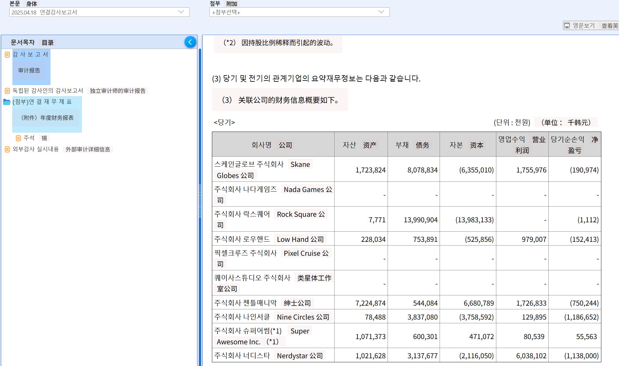
Task: Click the capital value 6,680,789
Action: [x=479, y=303]
